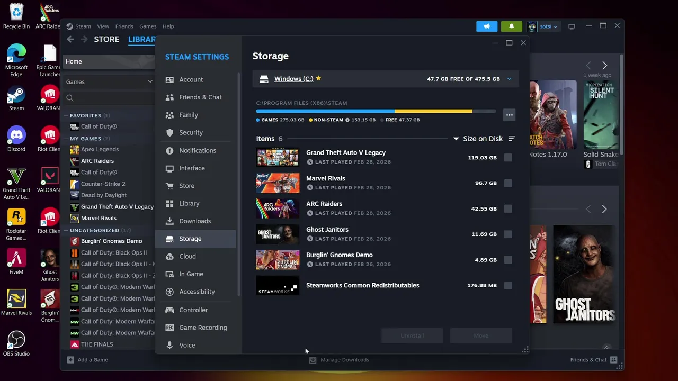678x381 pixels.
Task: Open the Steam menu
Action: pyautogui.click(x=83, y=26)
